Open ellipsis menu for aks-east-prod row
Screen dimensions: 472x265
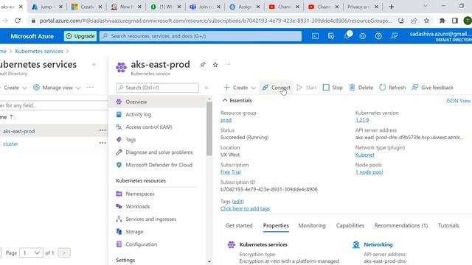(103, 130)
